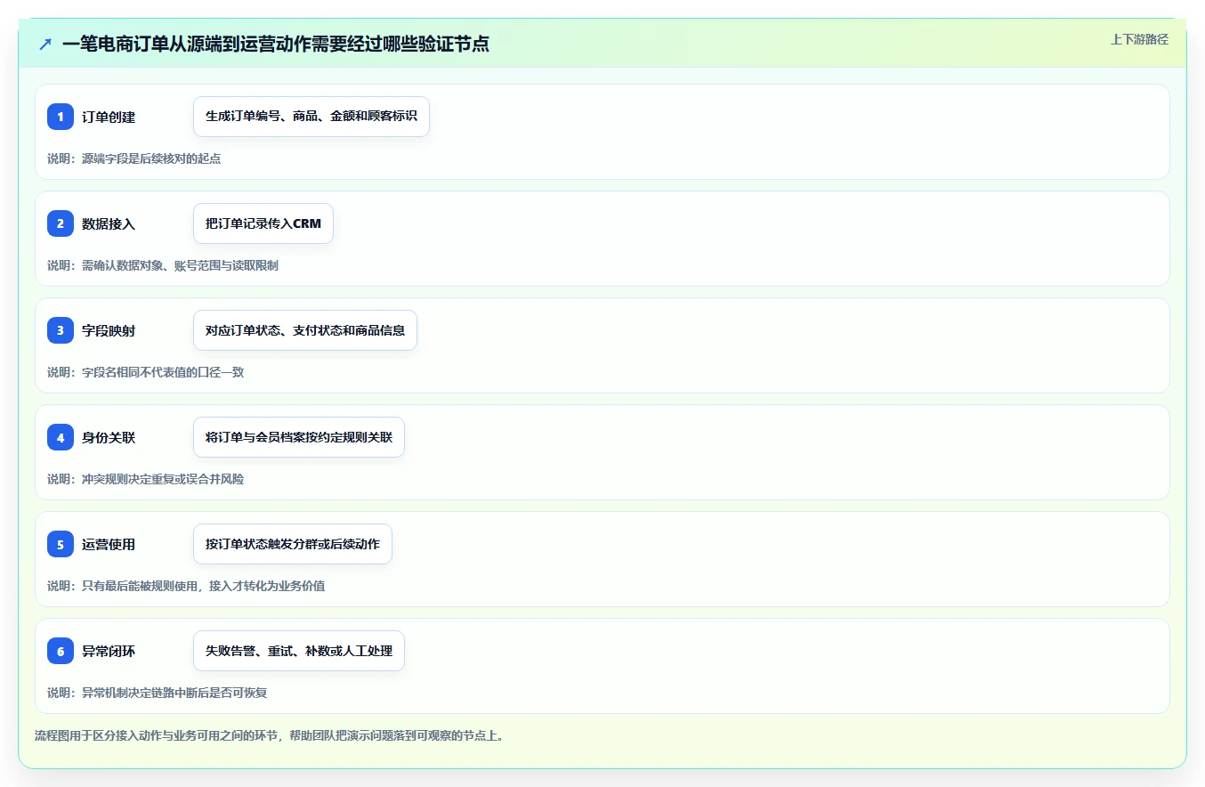The height and width of the screenshot is (787, 1205).
Task: Click step badge 1 for 订单创建
Action: (x=61, y=117)
